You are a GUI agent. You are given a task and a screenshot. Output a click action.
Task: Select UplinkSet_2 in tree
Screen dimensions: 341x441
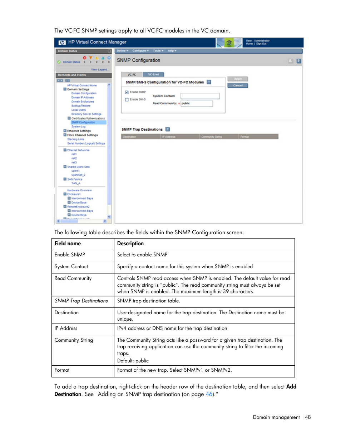pos(78,175)
